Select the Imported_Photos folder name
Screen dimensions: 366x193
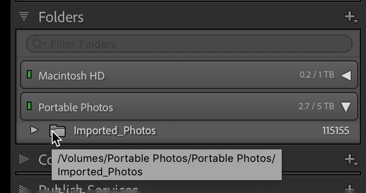114,131
